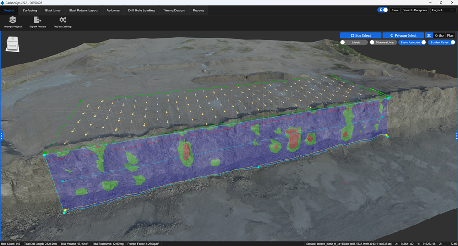Viewport: 458px width, 246px height.
Task: Activate the Polygon Select tool
Action: click(403, 35)
